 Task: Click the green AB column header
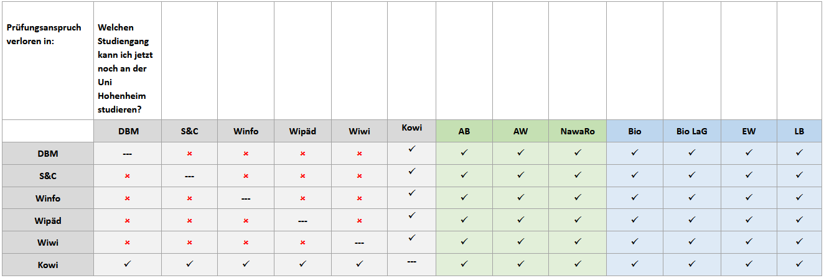coord(464,131)
